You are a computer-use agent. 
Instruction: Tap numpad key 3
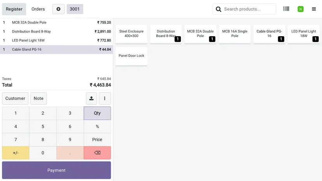pos(70,113)
